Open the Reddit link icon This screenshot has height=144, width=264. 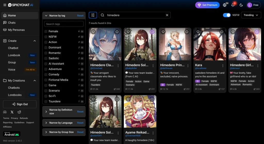[19, 112]
